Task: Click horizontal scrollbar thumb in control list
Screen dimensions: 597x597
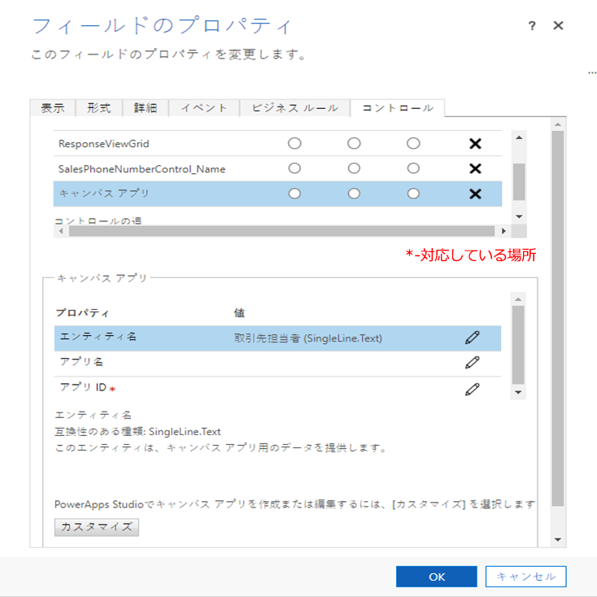Action: click(x=281, y=231)
